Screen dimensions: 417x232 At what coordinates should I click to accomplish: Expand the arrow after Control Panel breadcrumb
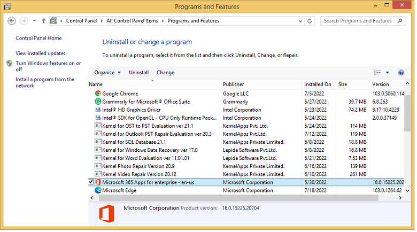(102, 21)
